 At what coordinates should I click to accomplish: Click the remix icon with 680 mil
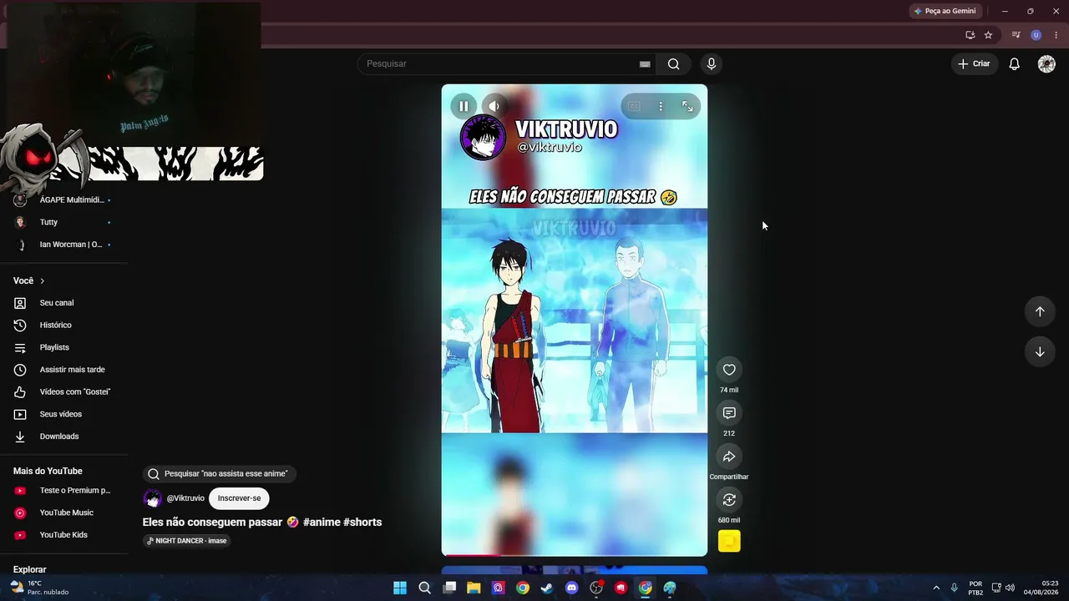[729, 499]
